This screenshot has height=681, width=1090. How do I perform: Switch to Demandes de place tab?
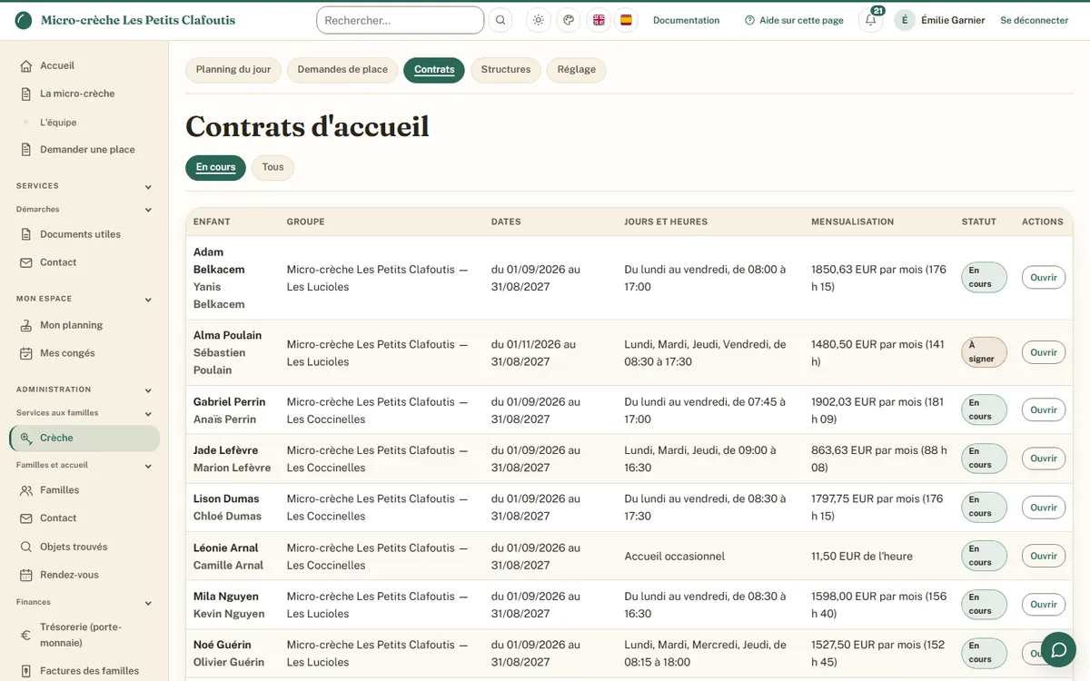point(342,70)
